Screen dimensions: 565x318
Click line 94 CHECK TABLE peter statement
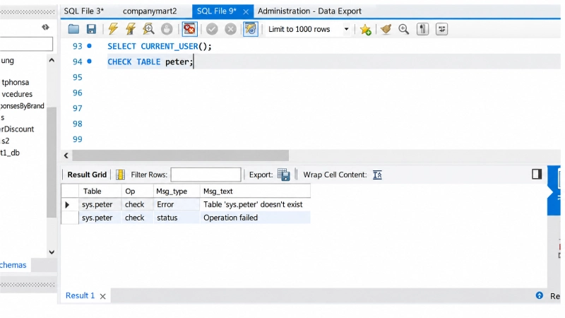tap(150, 61)
